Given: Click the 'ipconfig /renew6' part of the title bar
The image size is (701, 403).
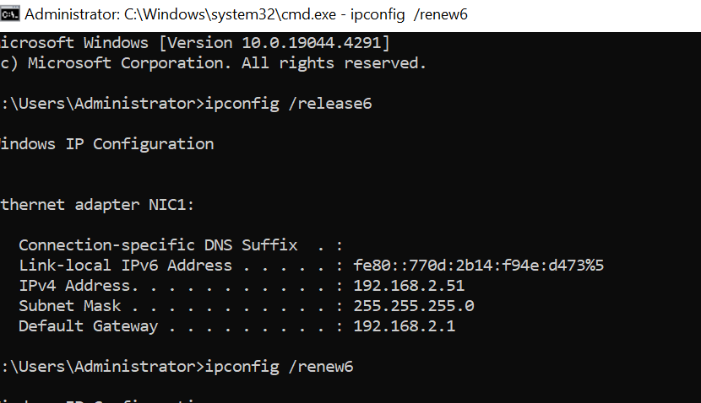Looking at the screenshot, I should pos(409,14).
